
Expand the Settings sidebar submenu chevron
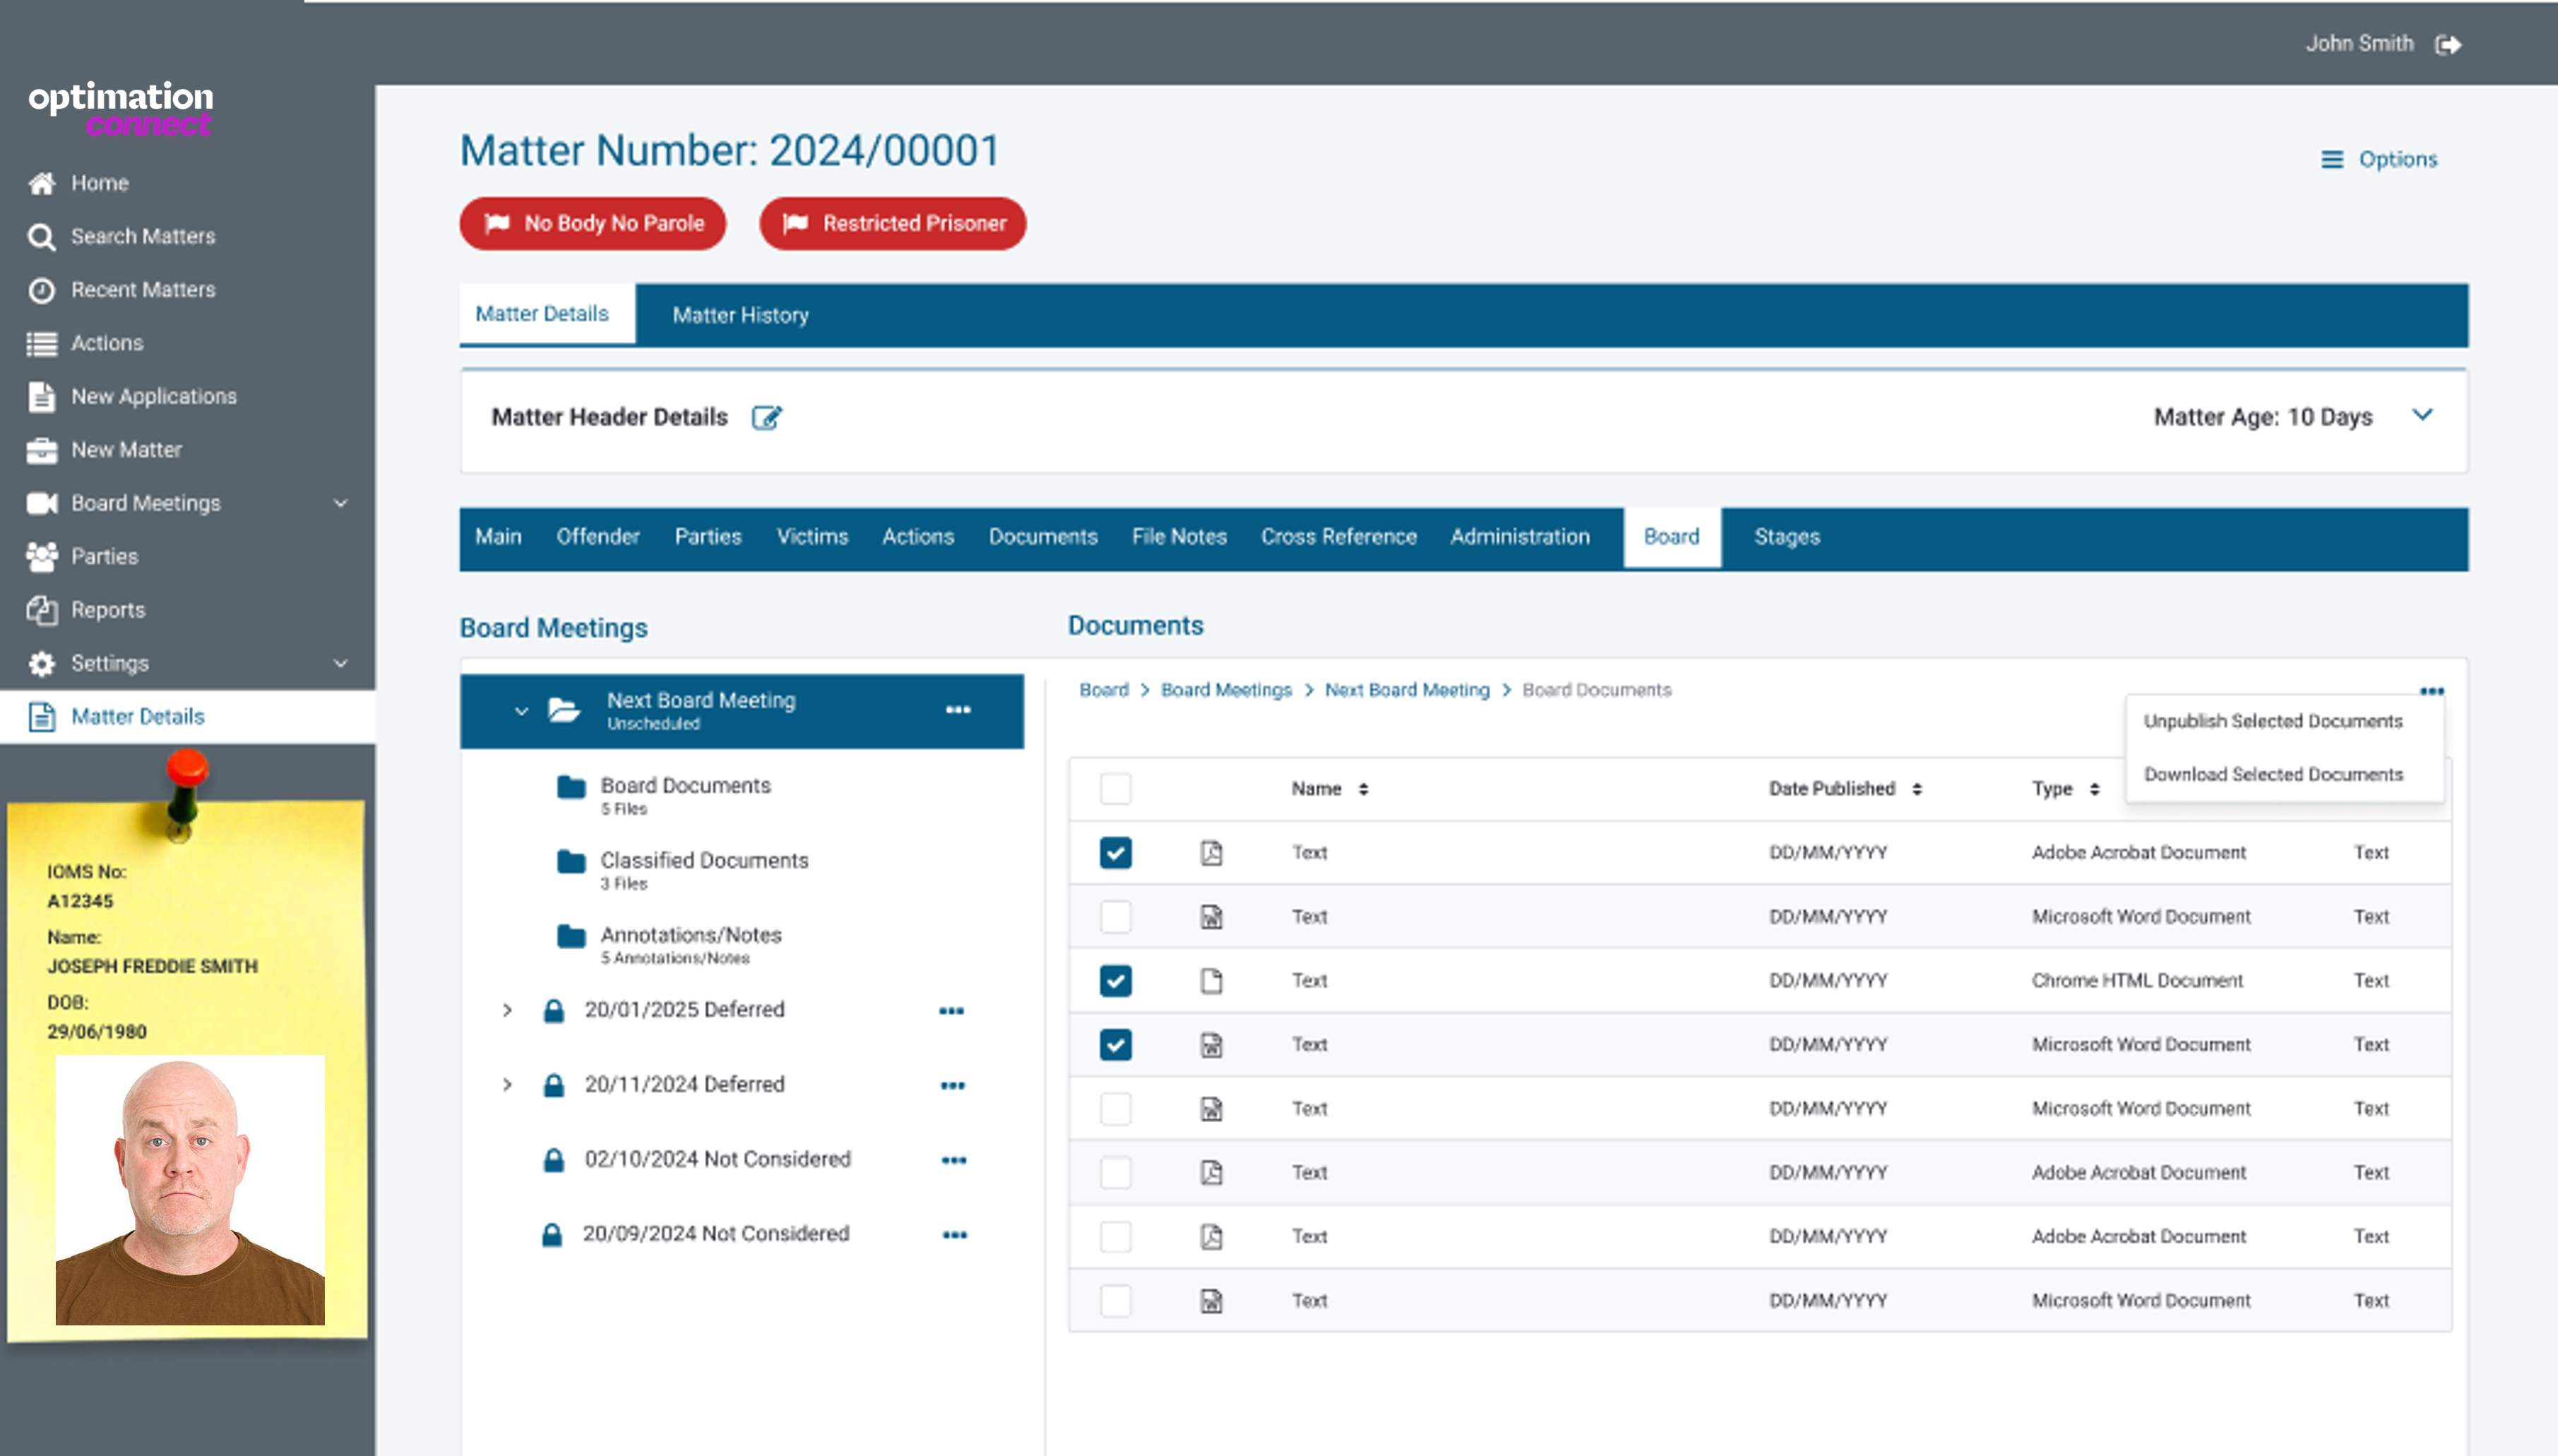pos(340,663)
